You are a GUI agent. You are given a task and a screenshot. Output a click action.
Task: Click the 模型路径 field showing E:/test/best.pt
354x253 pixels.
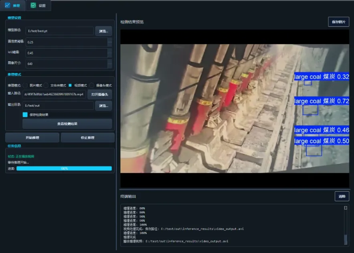(60, 31)
